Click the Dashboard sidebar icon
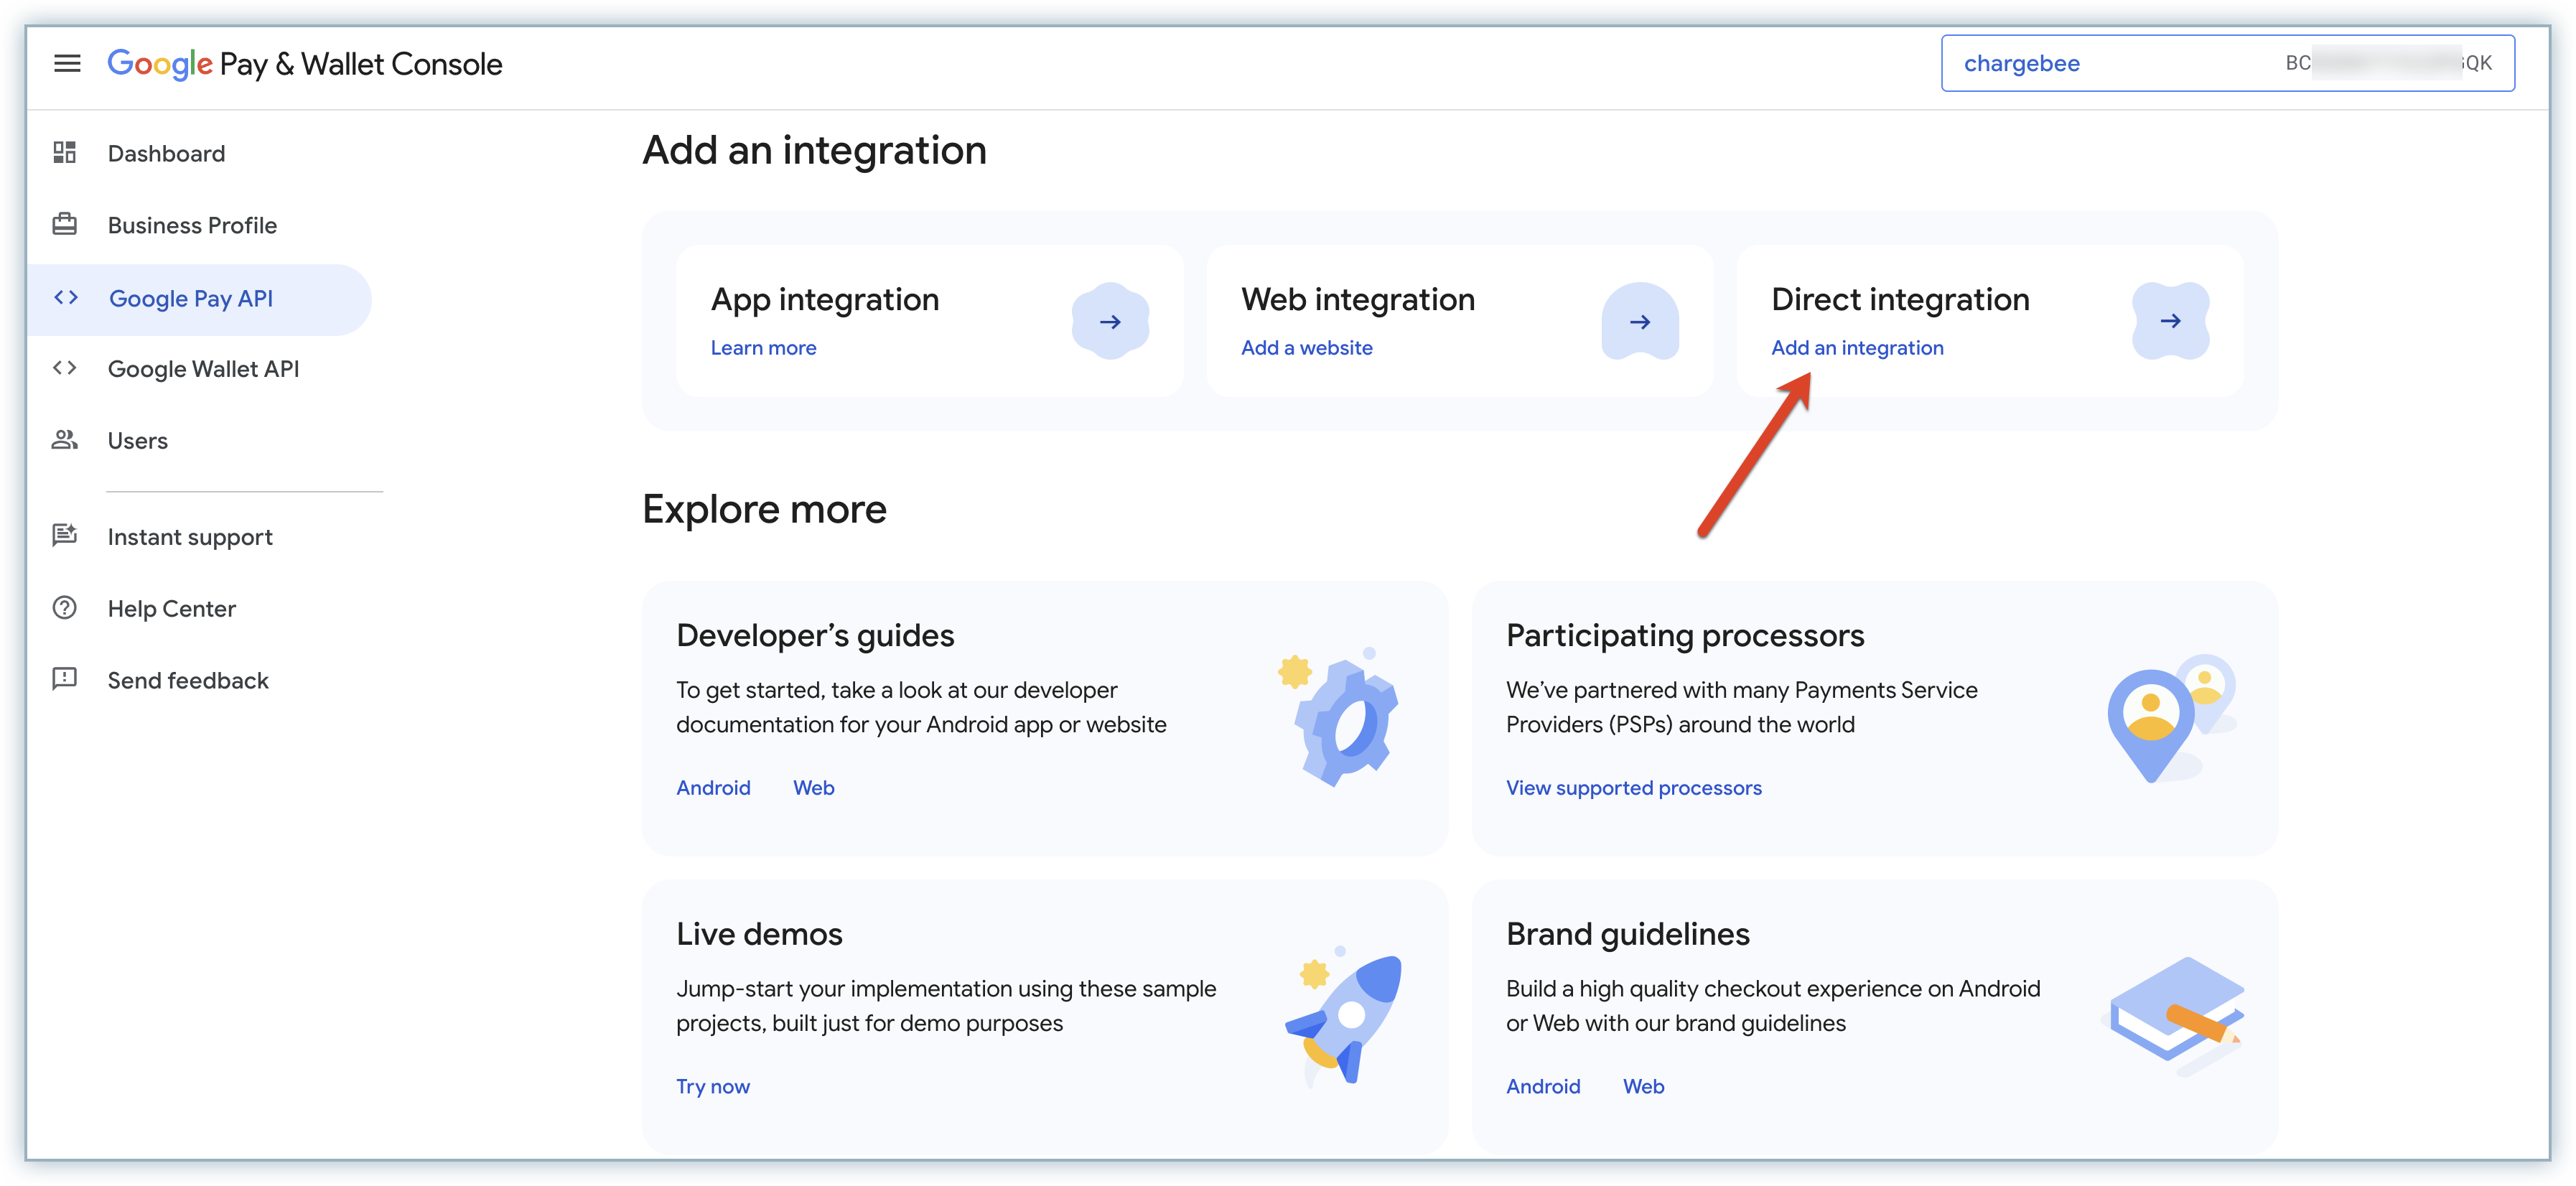The width and height of the screenshot is (2576, 1186). tap(65, 152)
